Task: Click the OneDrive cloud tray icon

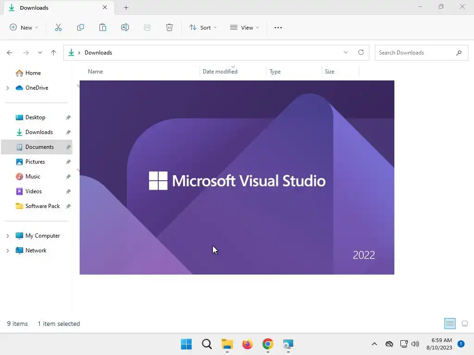Action: pos(389,344)
